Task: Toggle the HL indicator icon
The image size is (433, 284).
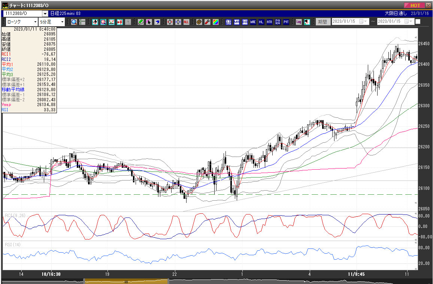Action: pyautogui.click(x=261, y=22)
